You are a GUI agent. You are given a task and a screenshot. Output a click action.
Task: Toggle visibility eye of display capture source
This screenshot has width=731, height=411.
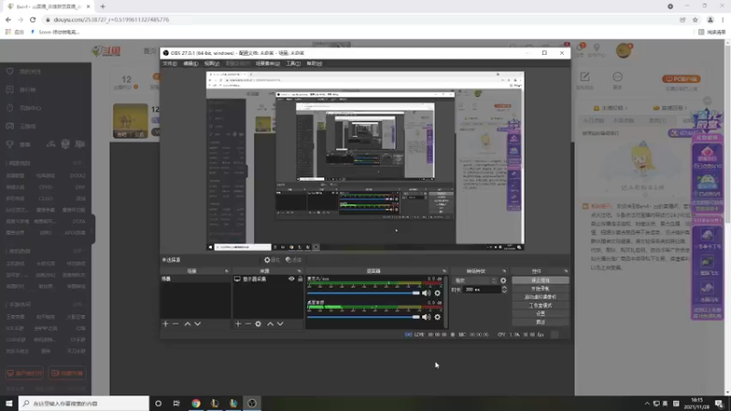[x=291, y=279]
